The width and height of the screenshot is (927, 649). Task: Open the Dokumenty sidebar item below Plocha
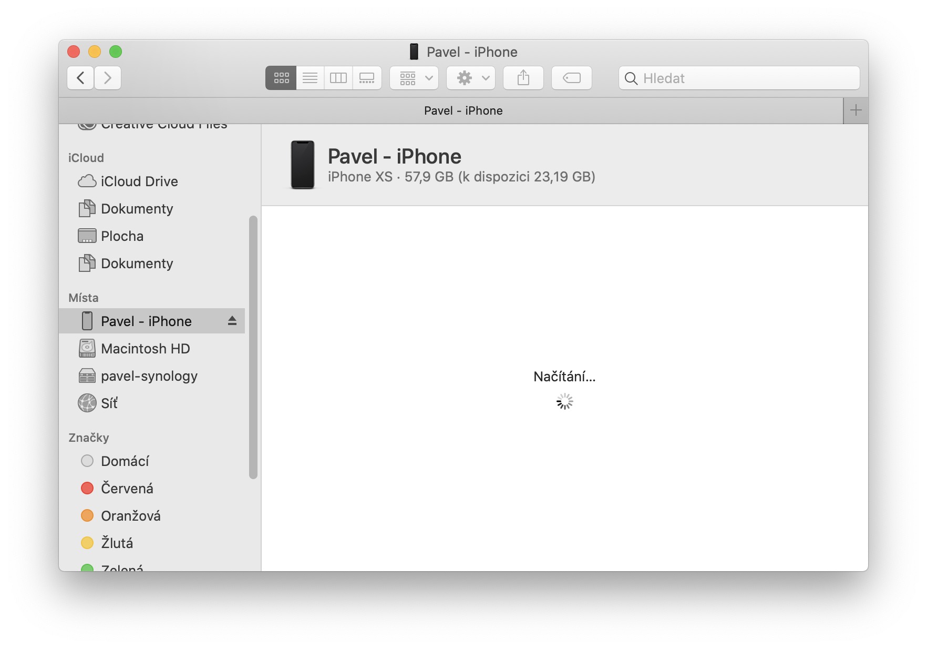pos(152,263)
